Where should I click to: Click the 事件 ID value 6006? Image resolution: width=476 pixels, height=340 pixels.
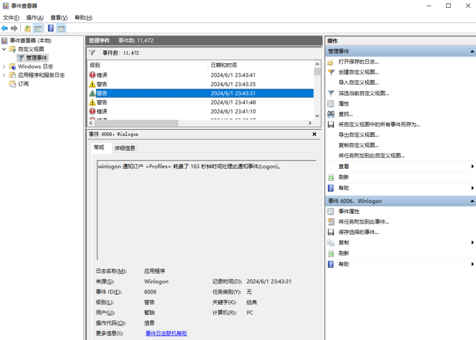click(150, 292)
